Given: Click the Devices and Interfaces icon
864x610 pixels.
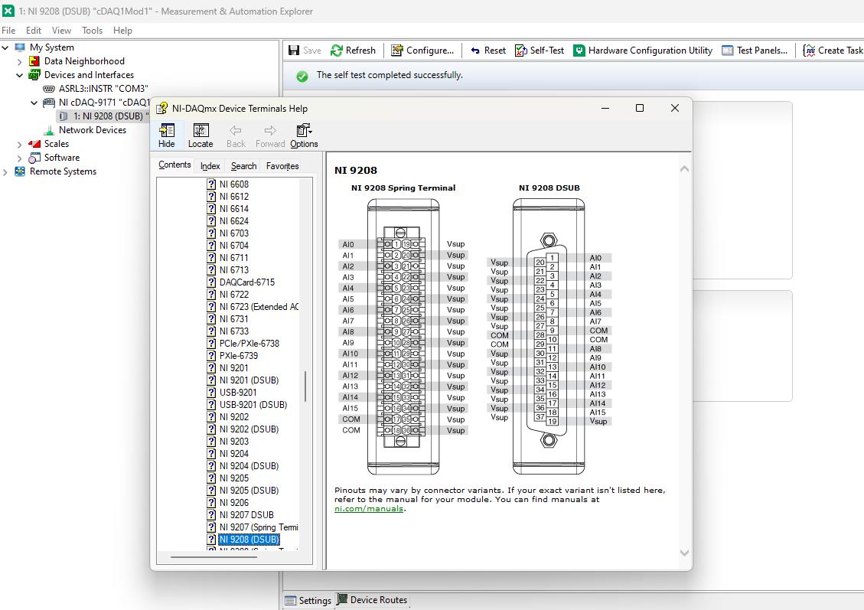Looking at the screenshot, I should (34, 75).
